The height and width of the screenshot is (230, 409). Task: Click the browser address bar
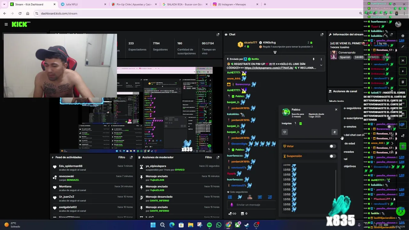tap(197, 13)
